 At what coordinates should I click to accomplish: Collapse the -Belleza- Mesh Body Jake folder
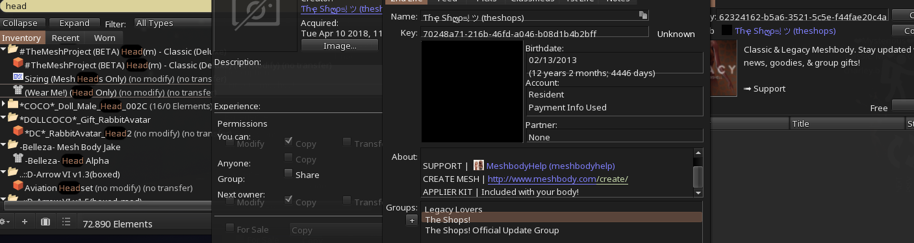[4, 146]
